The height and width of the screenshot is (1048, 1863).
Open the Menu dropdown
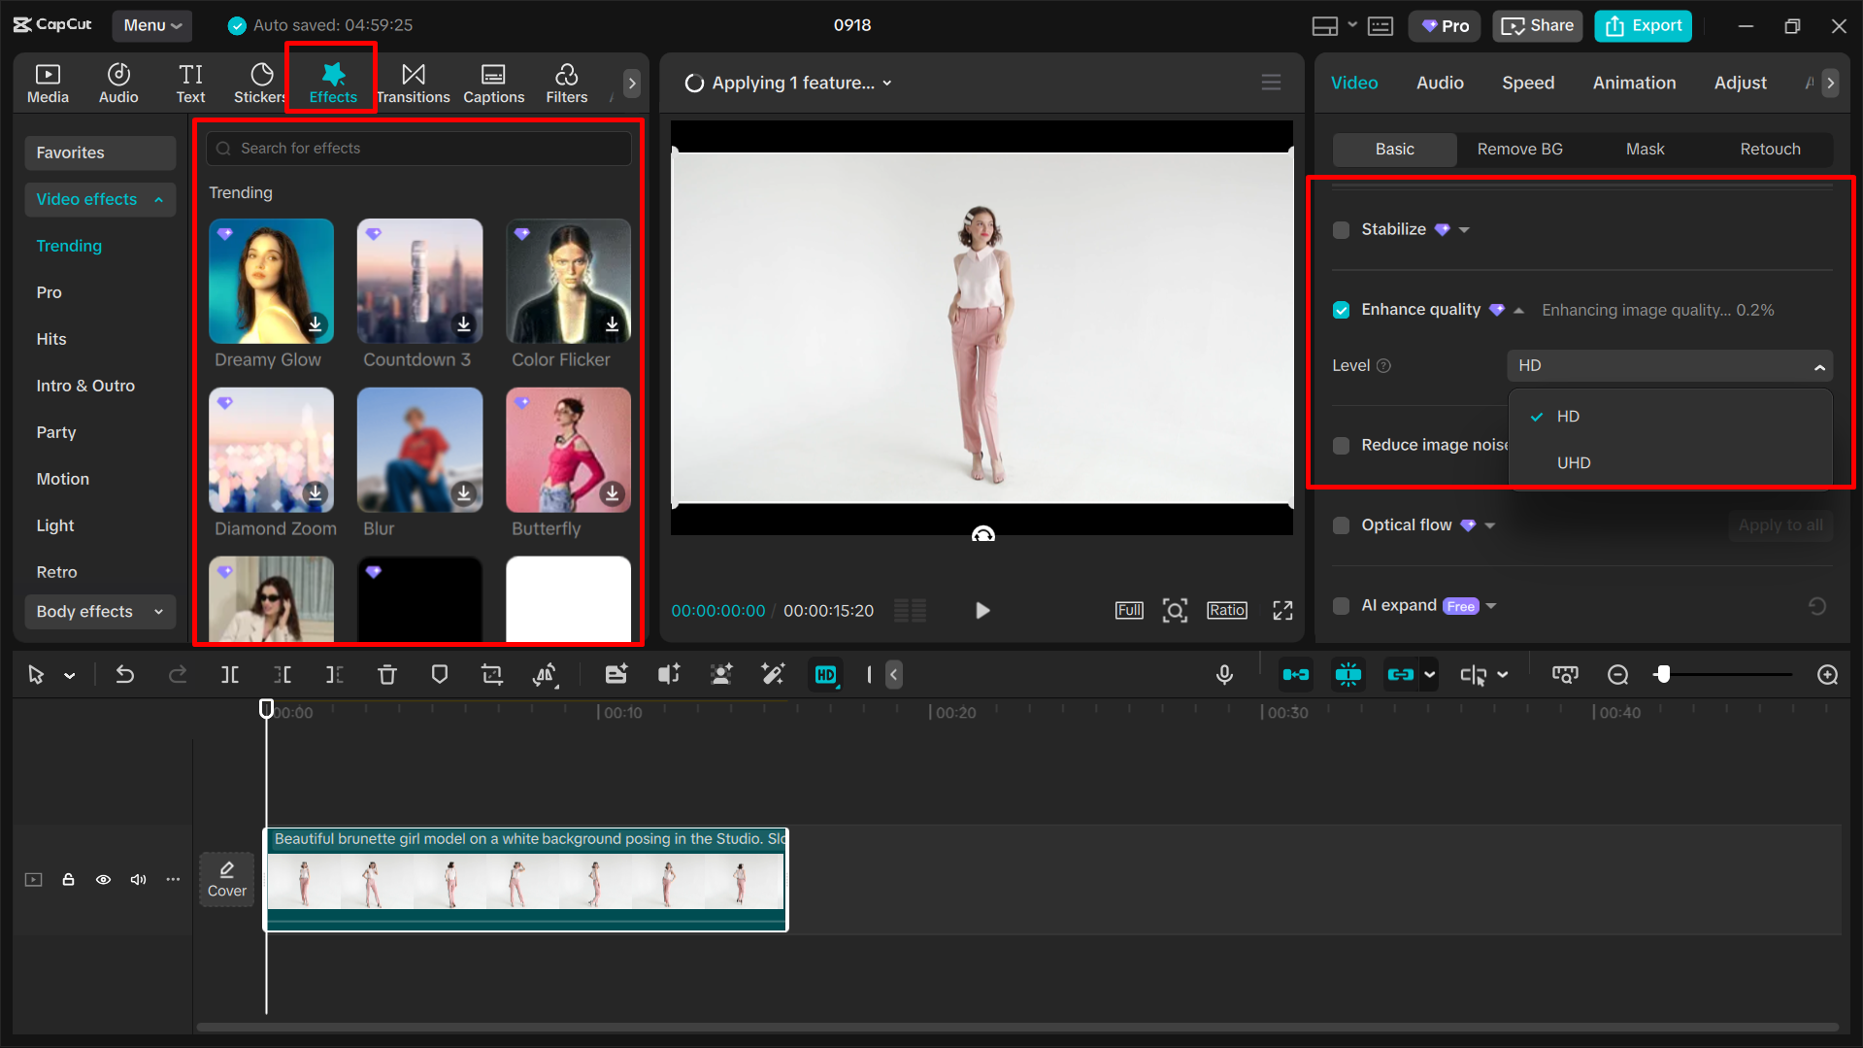[x=151, y=25]
